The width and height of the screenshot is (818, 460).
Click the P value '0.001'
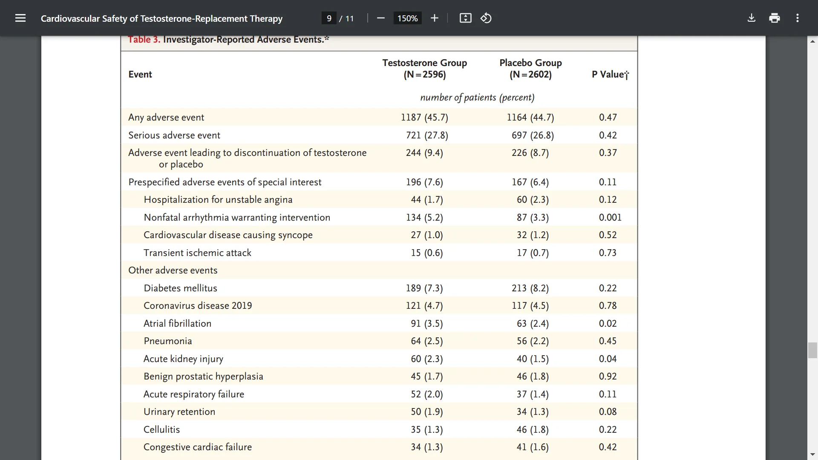pyautogui.click(x=610, y=218)
